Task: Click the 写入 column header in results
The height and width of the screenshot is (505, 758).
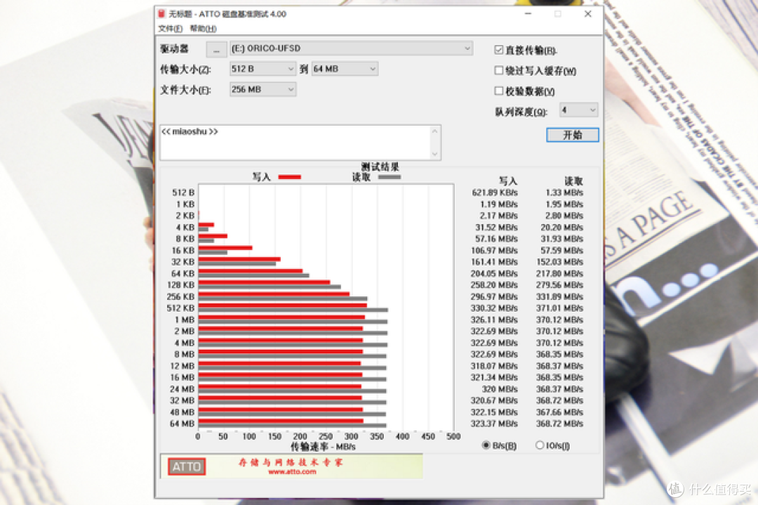Action: pos(507,181)
